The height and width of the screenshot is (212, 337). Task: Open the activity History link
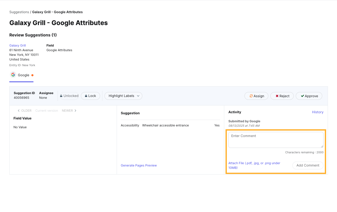tap(318, 112)
